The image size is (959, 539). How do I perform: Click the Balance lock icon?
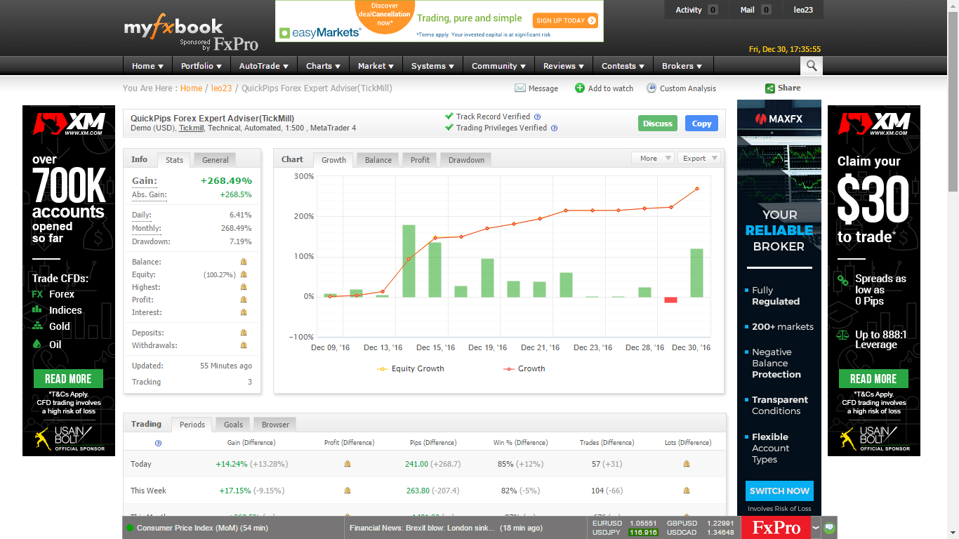(x=244, y=262)
